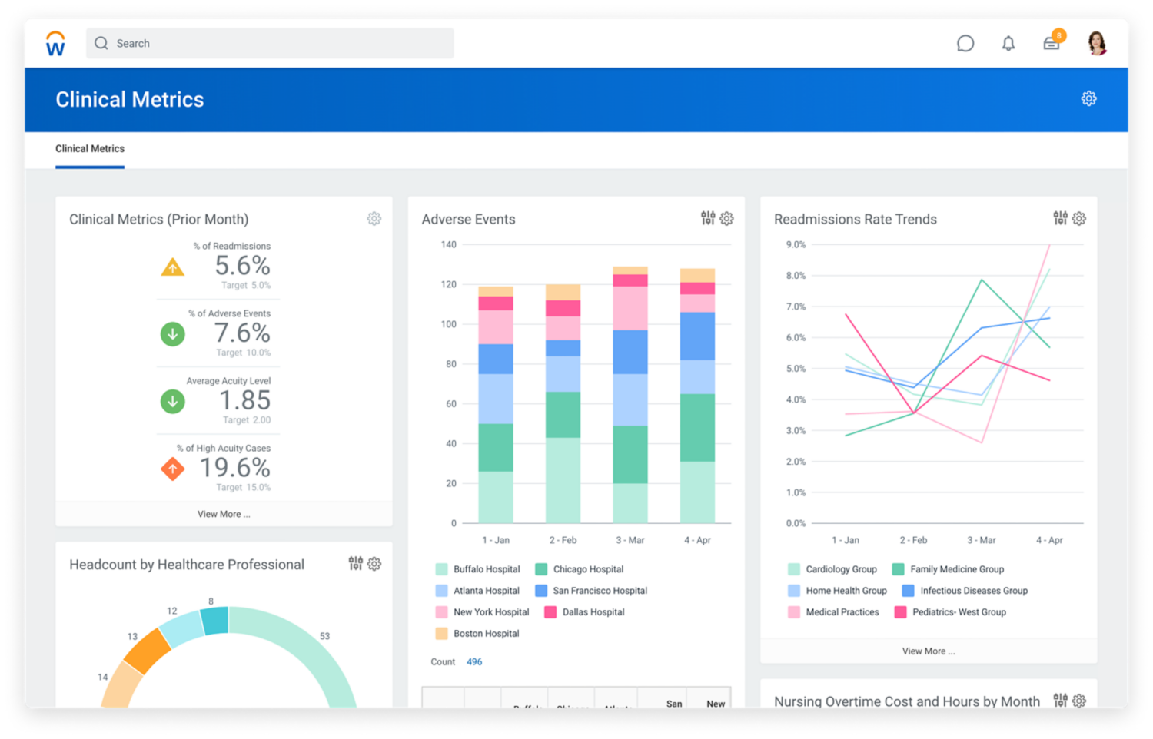
Task: Click the Workday logo icon
Action: tap(55, 44)
